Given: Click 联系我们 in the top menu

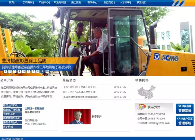Looking at the screenshot, I should 141,2.
